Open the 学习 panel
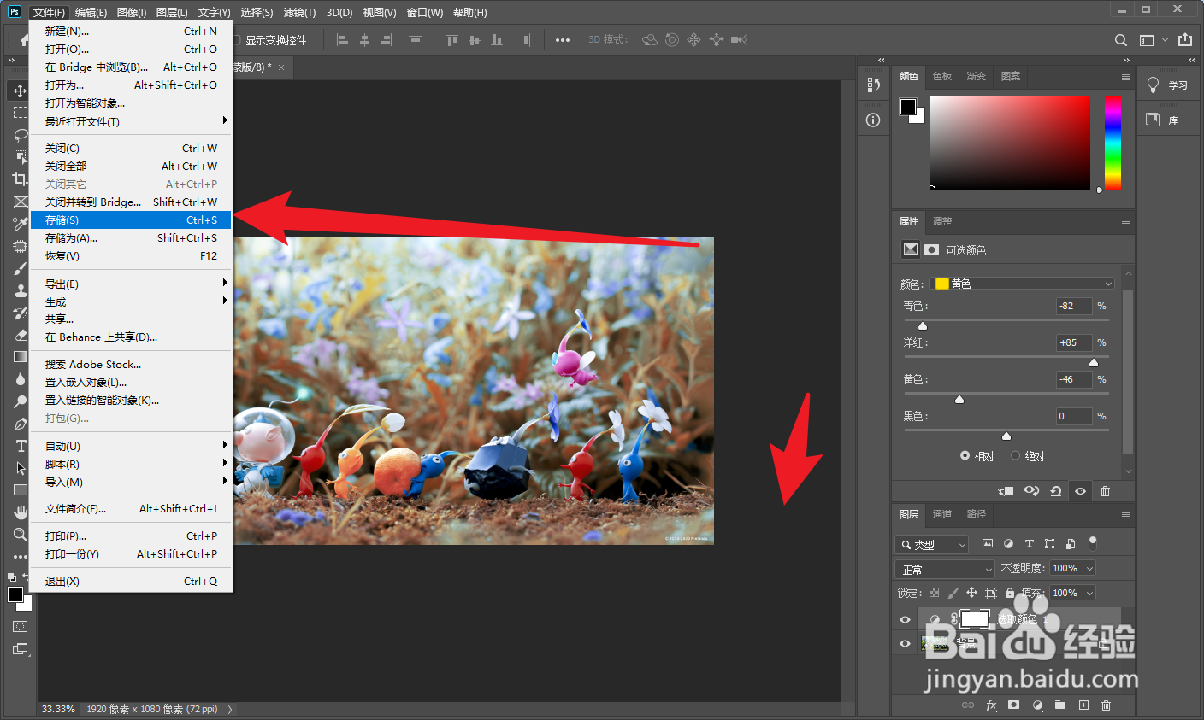This screenshot has height=720, width=1204. click(x=1168, y=85)
